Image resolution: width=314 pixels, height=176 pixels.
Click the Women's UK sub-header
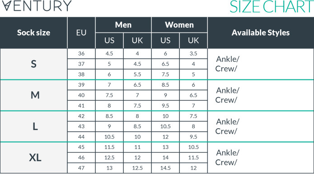(x=193, y=41)
